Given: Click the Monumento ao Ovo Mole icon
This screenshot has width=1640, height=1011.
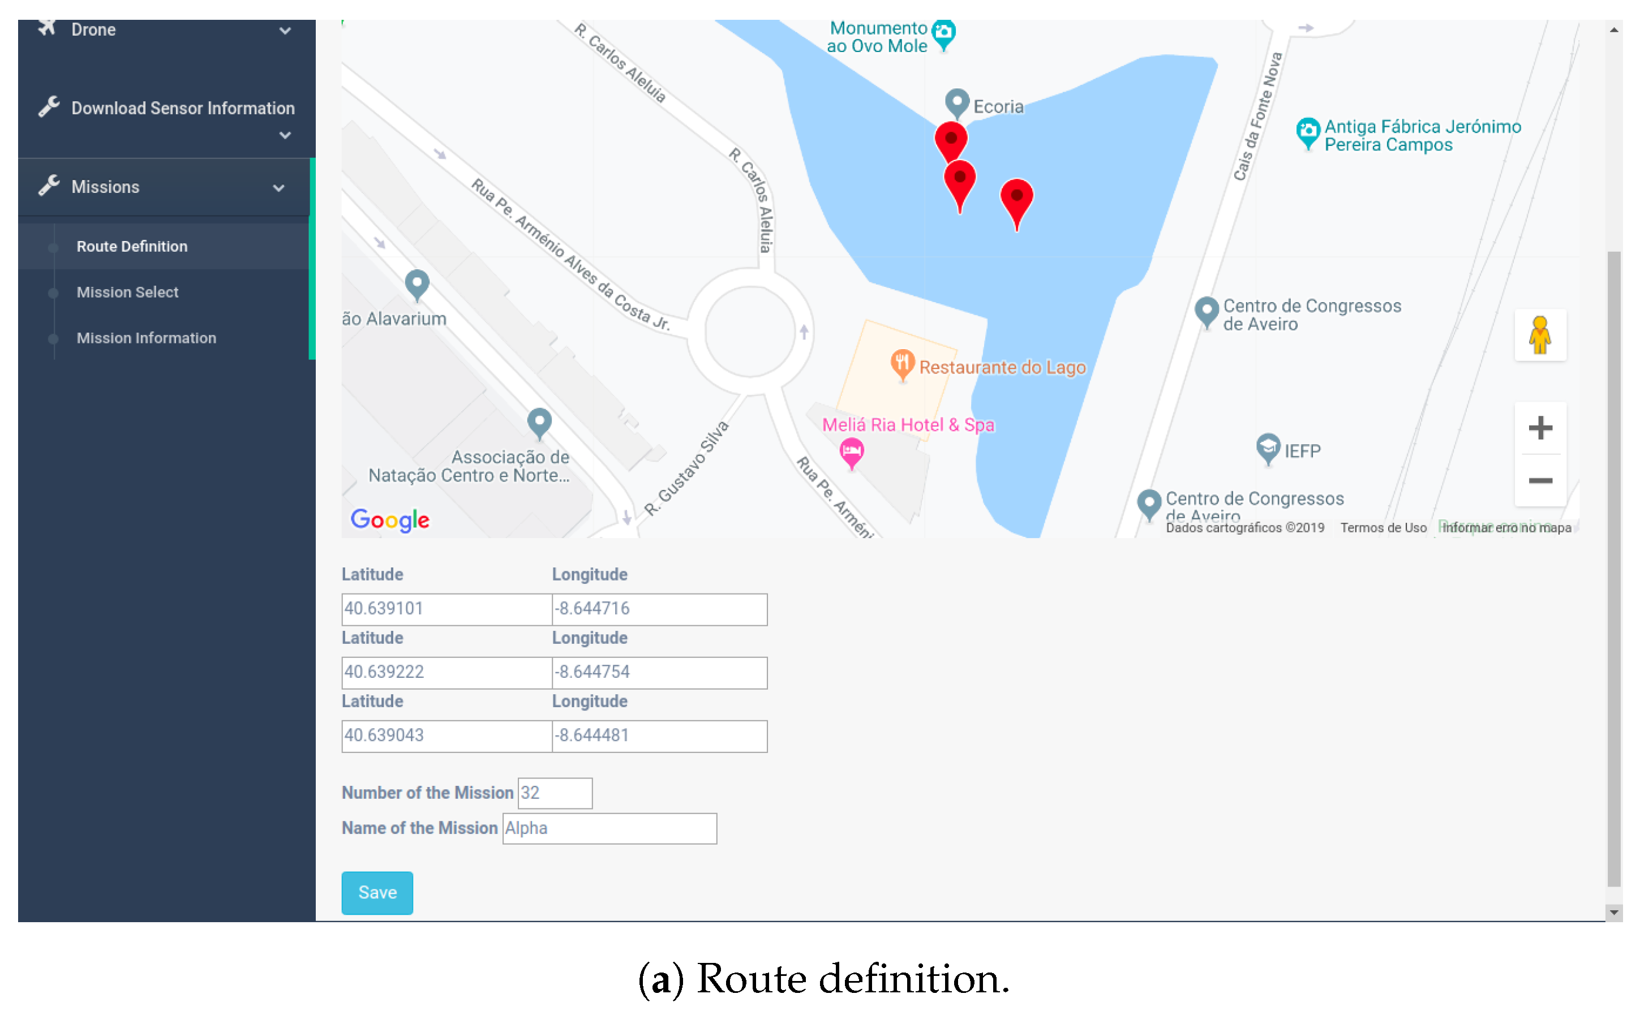Looking at the screenshot, I should [943, 32].
